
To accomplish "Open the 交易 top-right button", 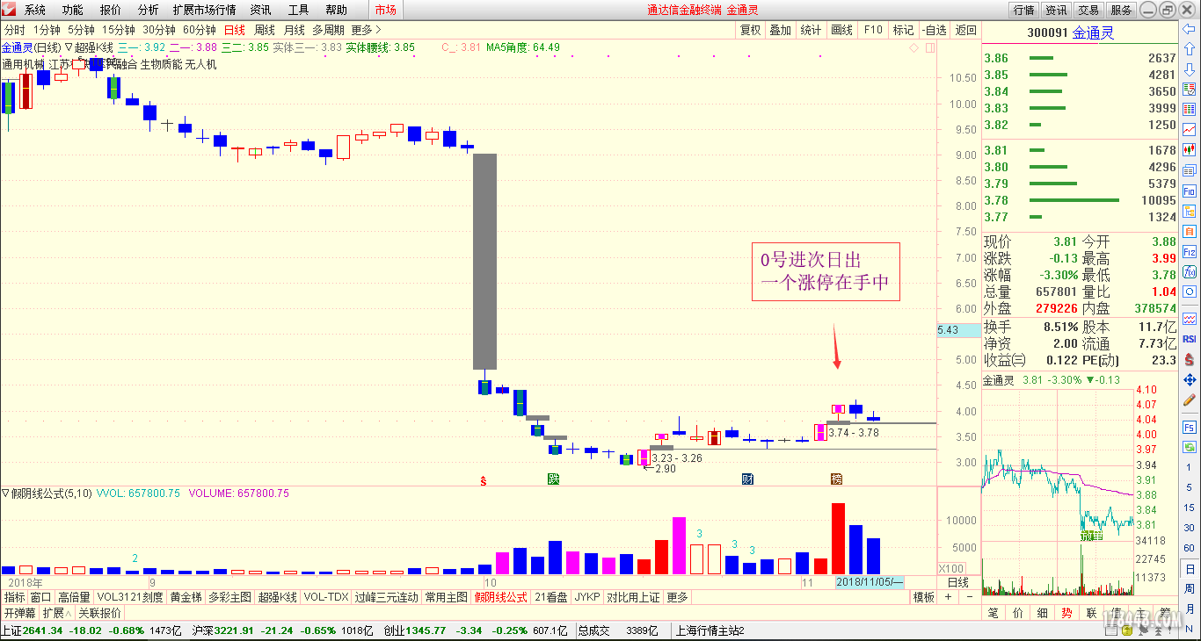I will coord(1088,10).
